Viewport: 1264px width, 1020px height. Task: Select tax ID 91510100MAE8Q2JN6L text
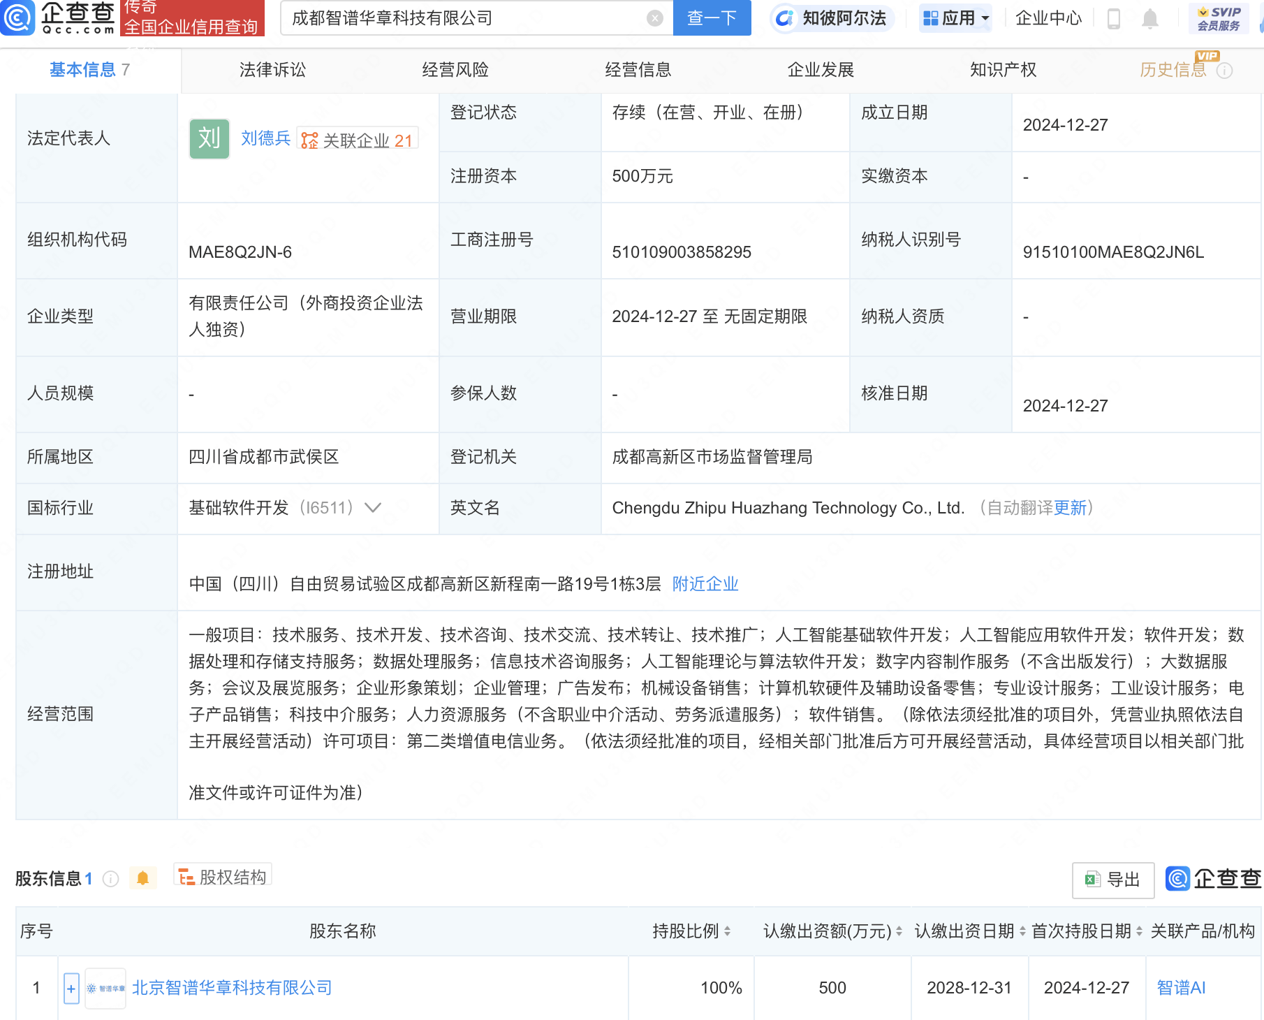pyautogui.click(x=1113, y=252)
